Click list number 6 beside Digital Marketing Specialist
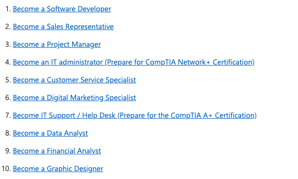This screenshot has width=298, height=179. 8,98
